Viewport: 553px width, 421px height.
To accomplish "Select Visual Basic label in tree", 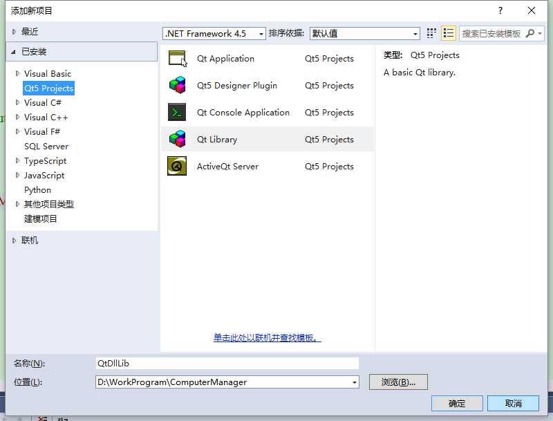I will click(x=48, y=74).
